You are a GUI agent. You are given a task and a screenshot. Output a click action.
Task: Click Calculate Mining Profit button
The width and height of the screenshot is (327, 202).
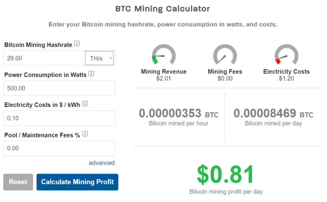click(x=77, y=182)
